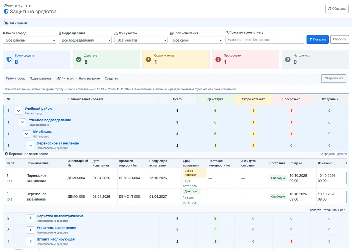
Task: Click the building icon by the «Подразделение» filter label
Action: click(x=60, y=33)
